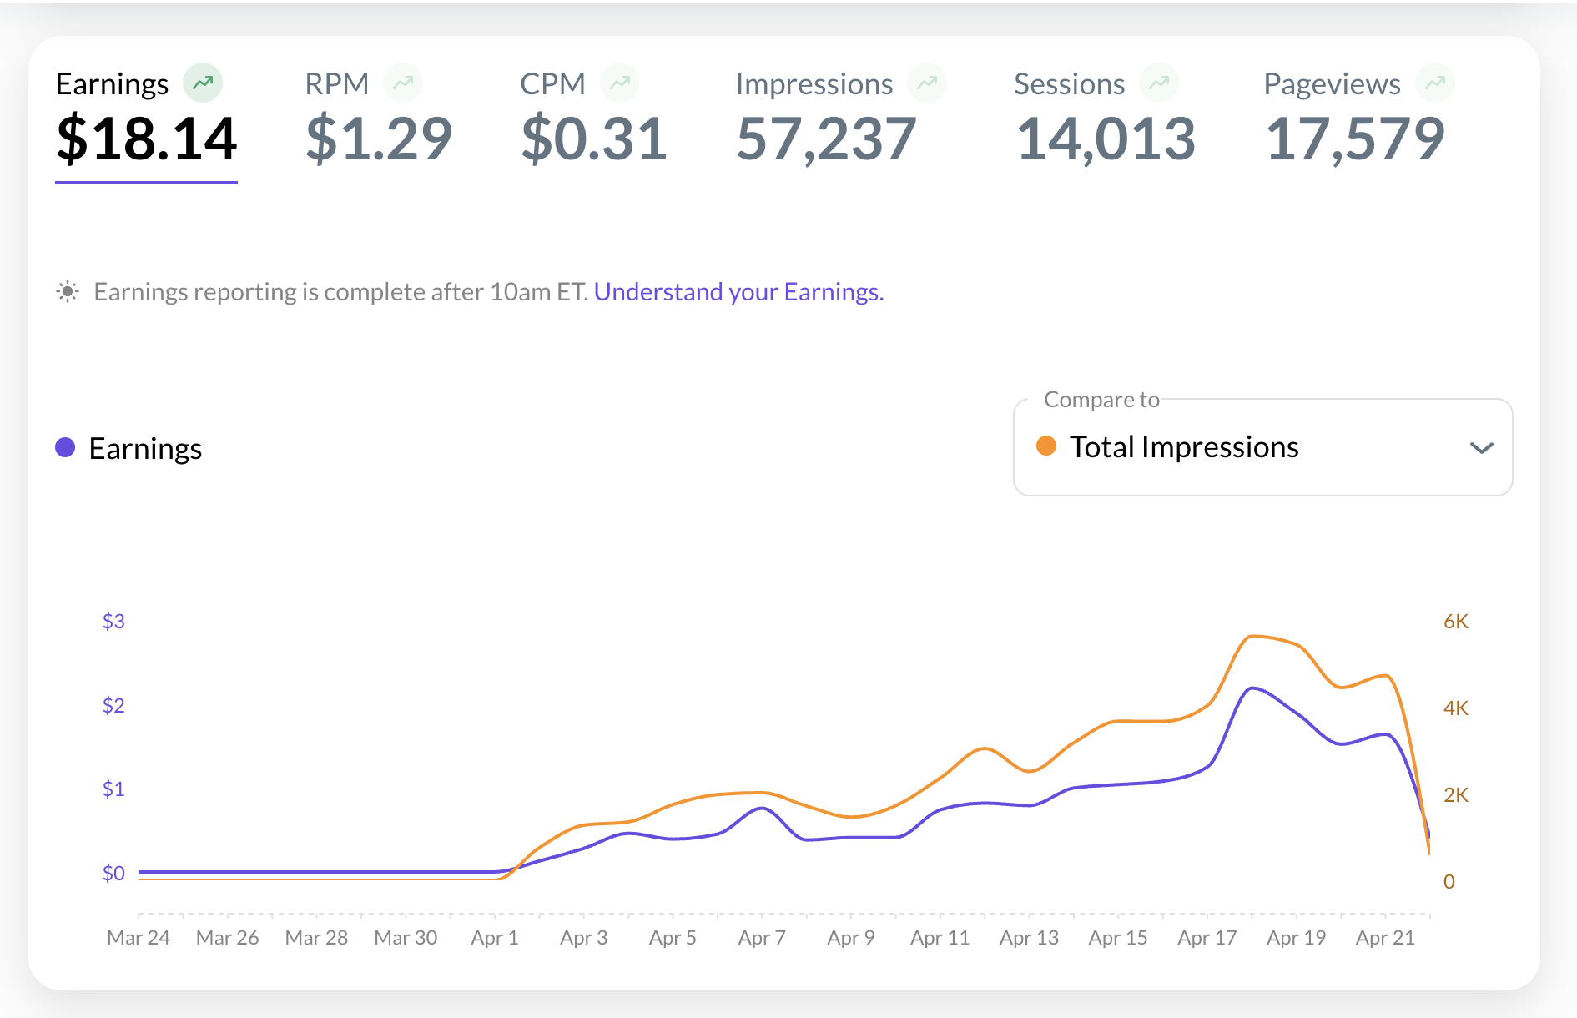Click the sun icon beside earnings notice
The width and height of the screenshot is (1577, 1018).
tap(68, 292)
